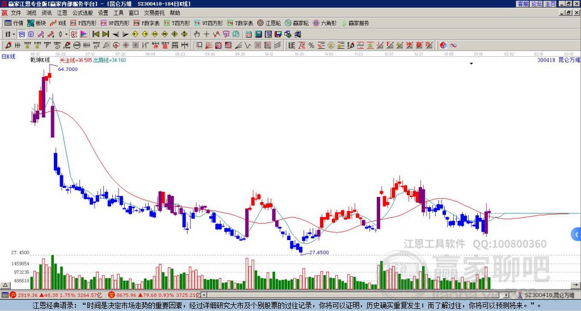Click the blue infinity loop icon
The height and width of the screenshot is (311, 581).
coord(453,45)
